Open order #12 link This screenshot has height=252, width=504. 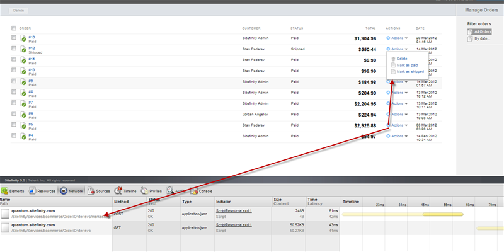[x=31, y=48]
